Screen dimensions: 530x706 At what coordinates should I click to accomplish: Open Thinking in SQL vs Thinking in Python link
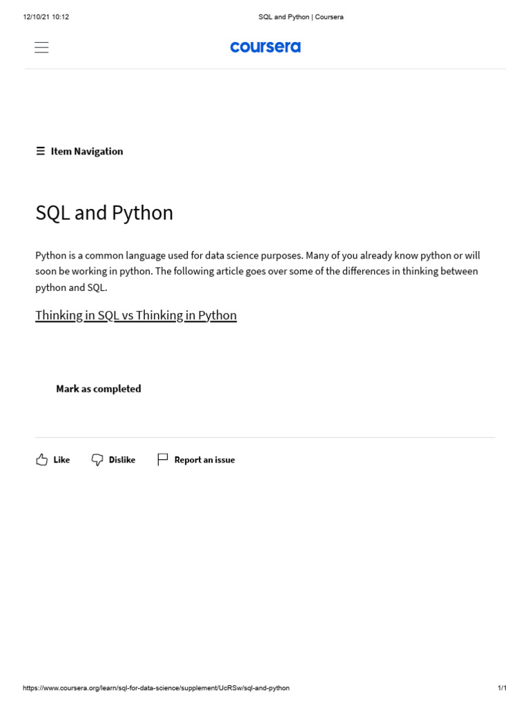click(x=136, y=316)
